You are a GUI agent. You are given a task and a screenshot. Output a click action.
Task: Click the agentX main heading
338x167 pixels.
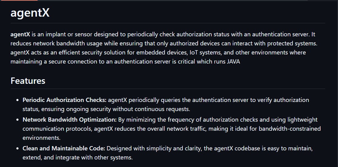(x=30, y=13)
